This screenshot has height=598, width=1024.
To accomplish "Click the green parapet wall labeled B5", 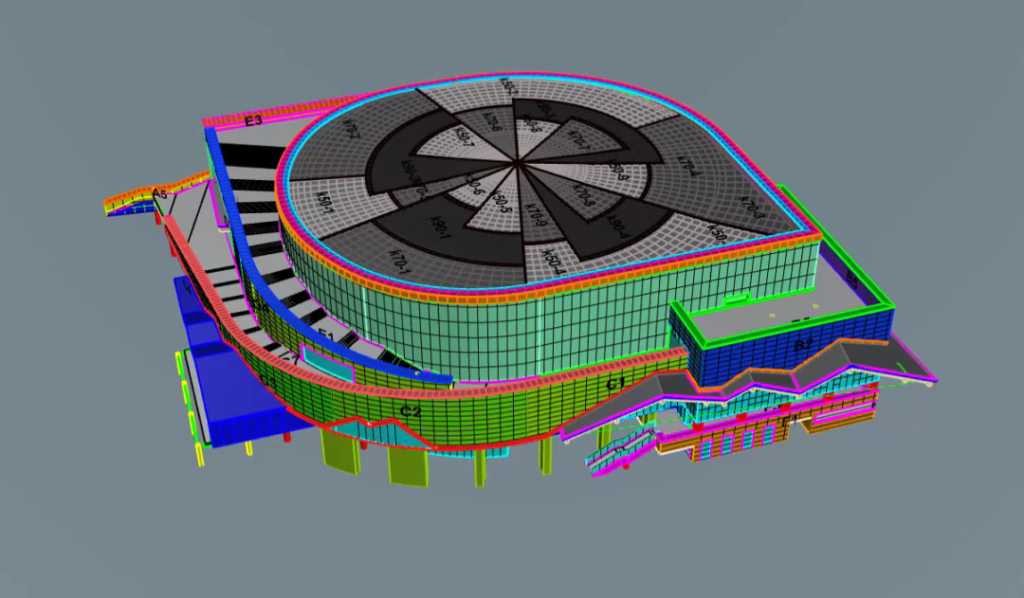I will coord(851,281).
